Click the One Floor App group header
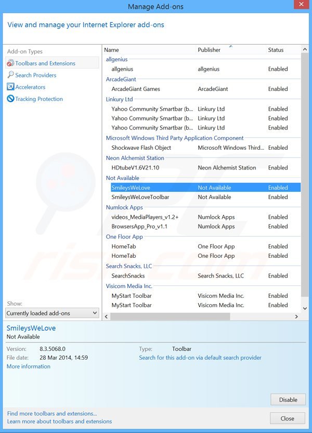 [x=124, y=237]
